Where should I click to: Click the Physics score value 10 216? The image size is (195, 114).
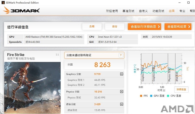98,92
